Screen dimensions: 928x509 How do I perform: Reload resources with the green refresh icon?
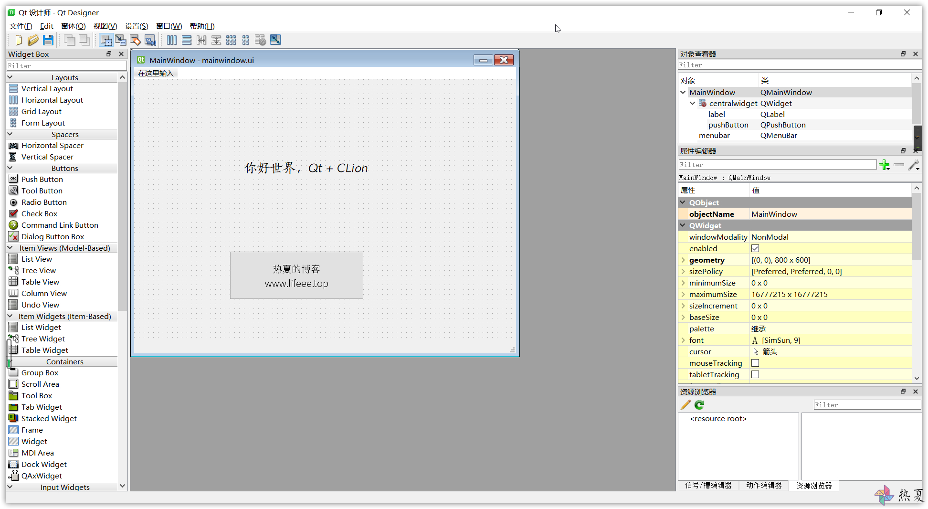point(699,405)
